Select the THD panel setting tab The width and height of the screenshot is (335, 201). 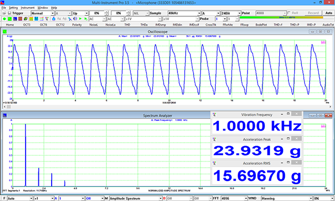click(127, 25)
